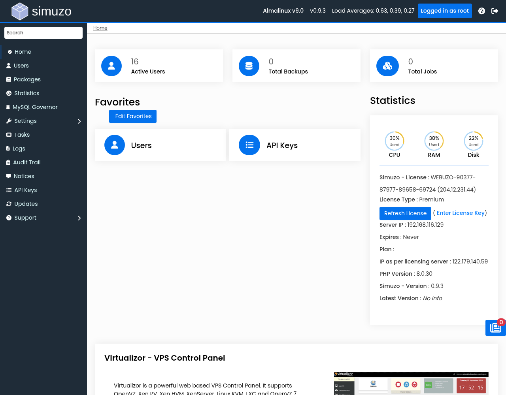The height and width of the screenshot is (395, 506).
Task: Click the Updates refresh icon
Action: click(9, 204)
